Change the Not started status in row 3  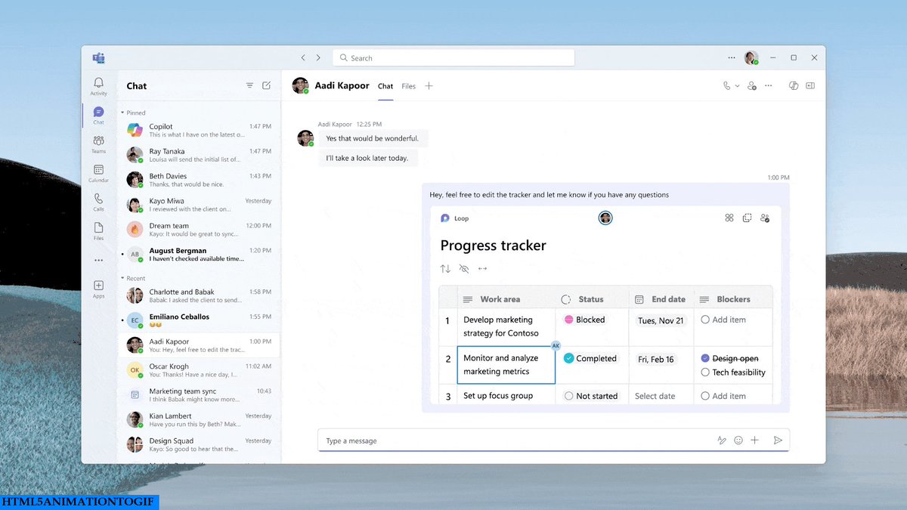click(591, 396)
